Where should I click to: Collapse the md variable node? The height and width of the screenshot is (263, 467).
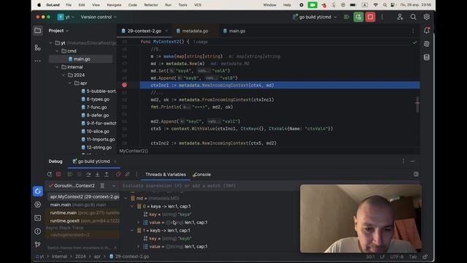point(126,198)
